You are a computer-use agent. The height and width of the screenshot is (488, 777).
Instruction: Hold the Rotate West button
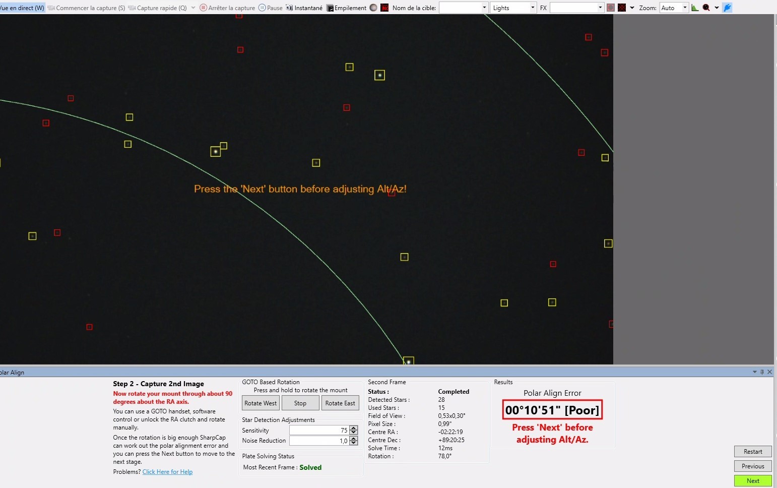coord(261,403)
